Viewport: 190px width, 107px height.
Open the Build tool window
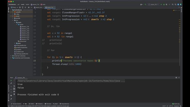point(56,104)
